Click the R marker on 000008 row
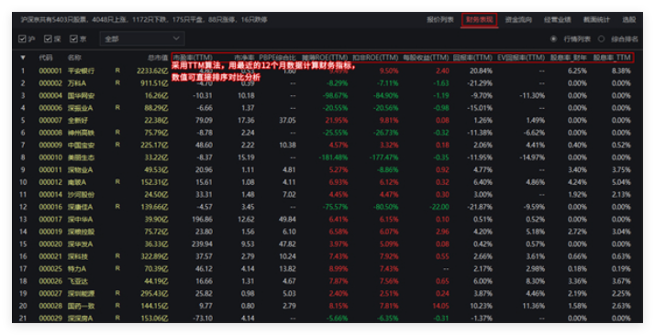The image size is (655, 335). tap(117, 133)
